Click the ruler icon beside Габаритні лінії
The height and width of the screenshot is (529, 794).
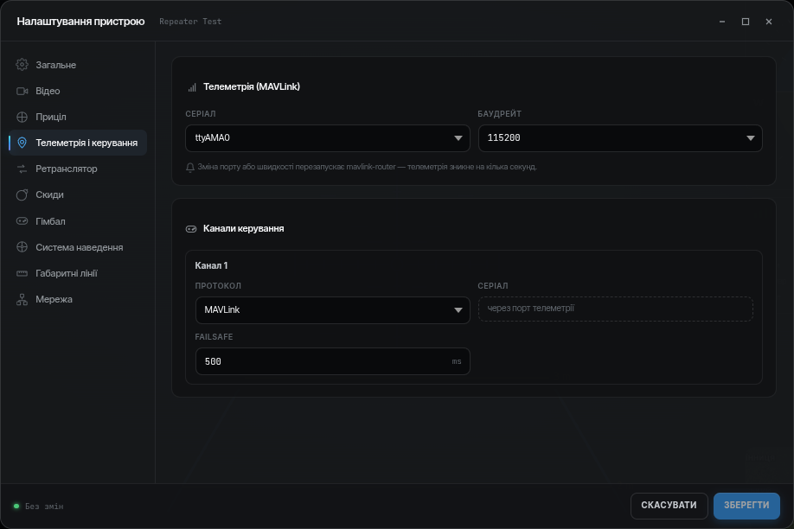pyautogui.click(x=22, y=273)
